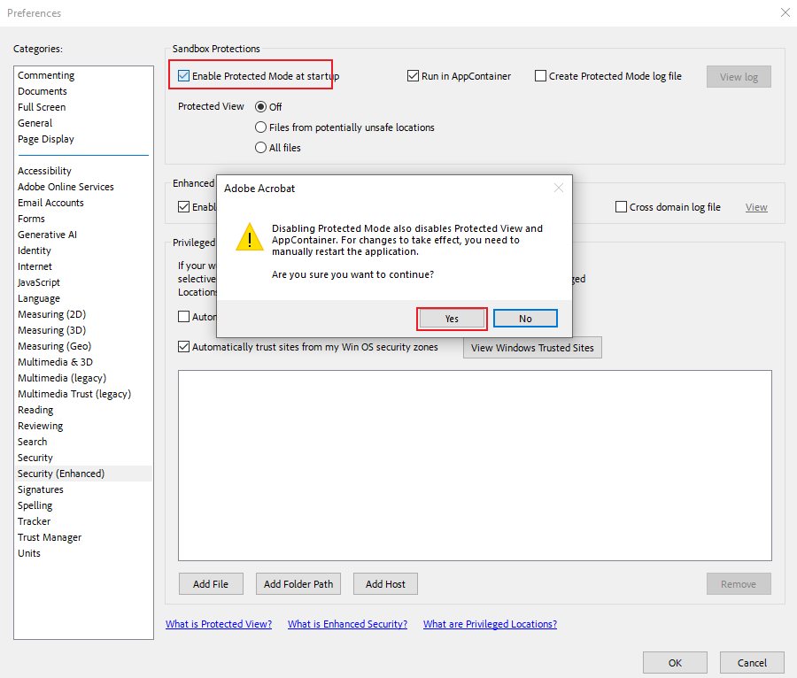
Task: Click Add Folder Path button
Action: [x=298, y=583]
